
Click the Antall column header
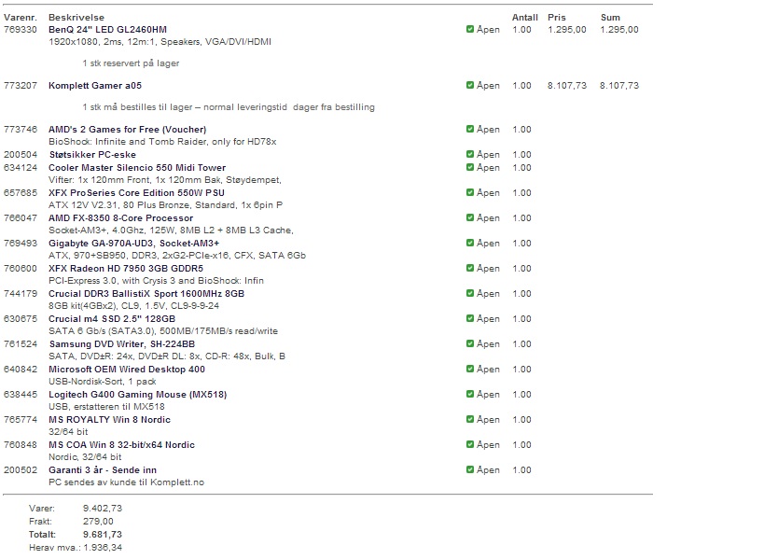pyautogui.click(x=525, y=17)
